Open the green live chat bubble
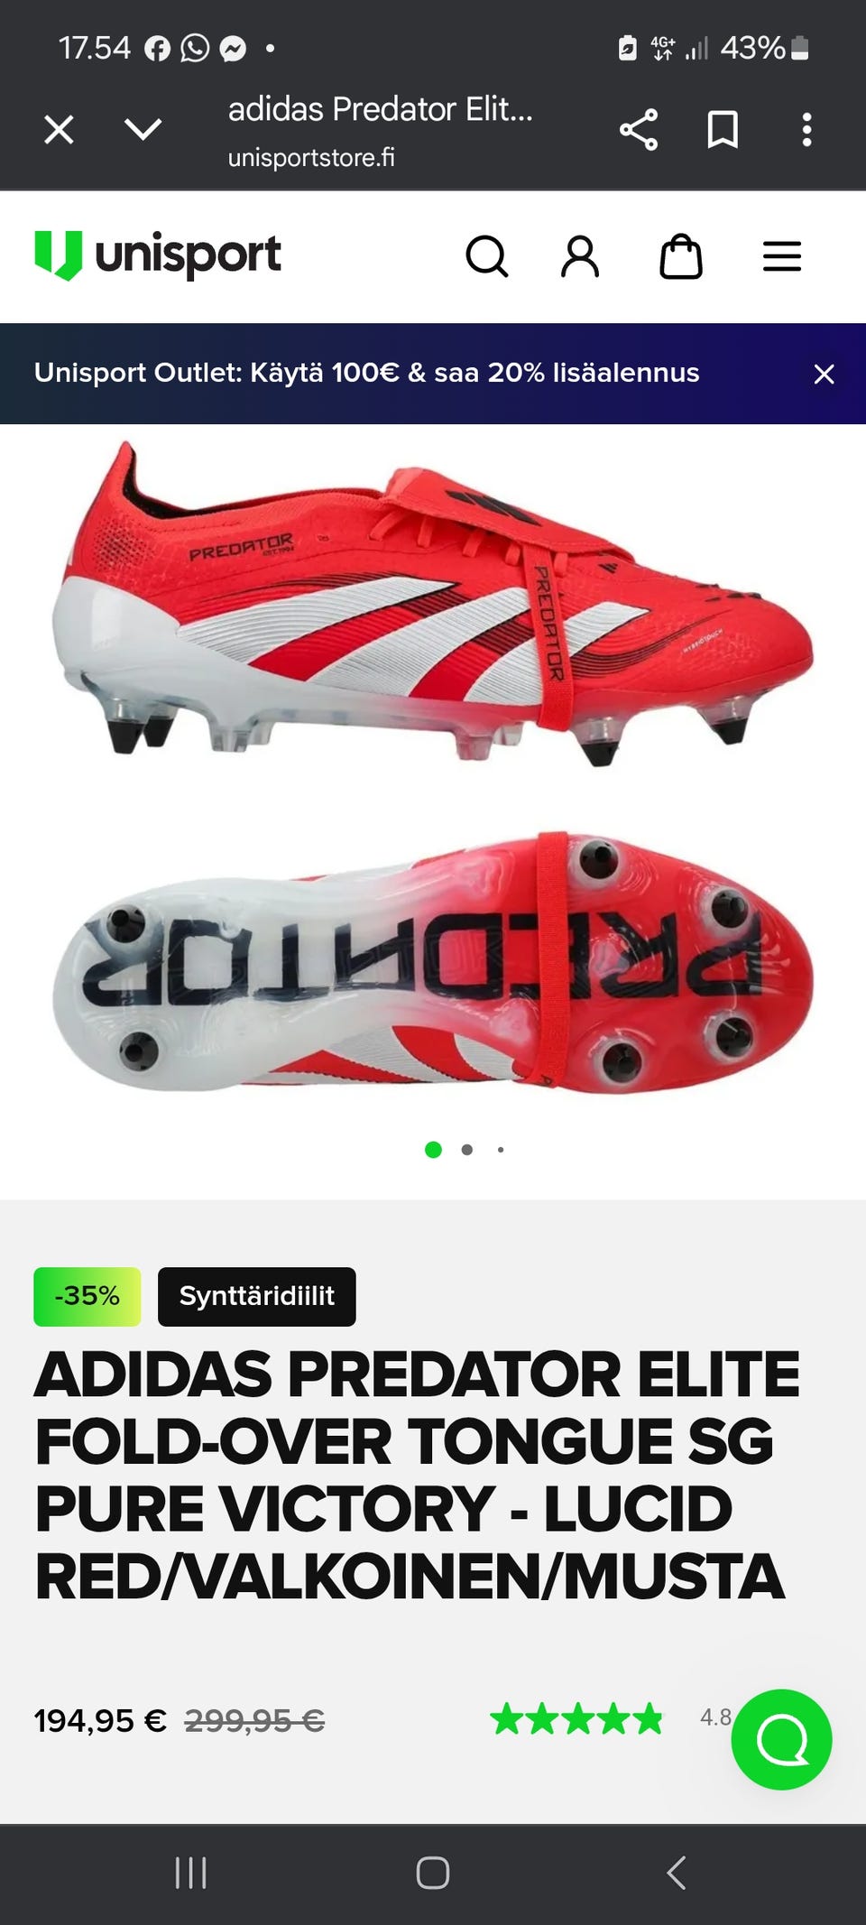This screenshot has height=1925, width=866. tap(781, 1739)
